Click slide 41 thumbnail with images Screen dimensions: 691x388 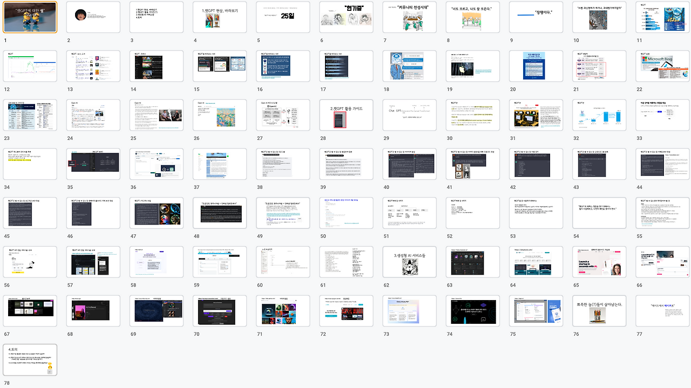[x=473, y=164]
